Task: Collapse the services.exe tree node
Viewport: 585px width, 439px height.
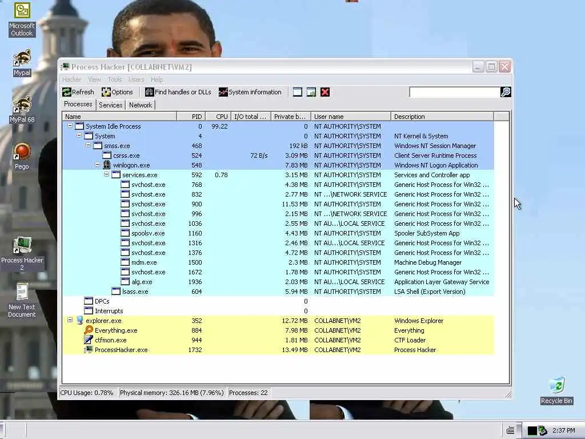Action: (x=106, y=174)
